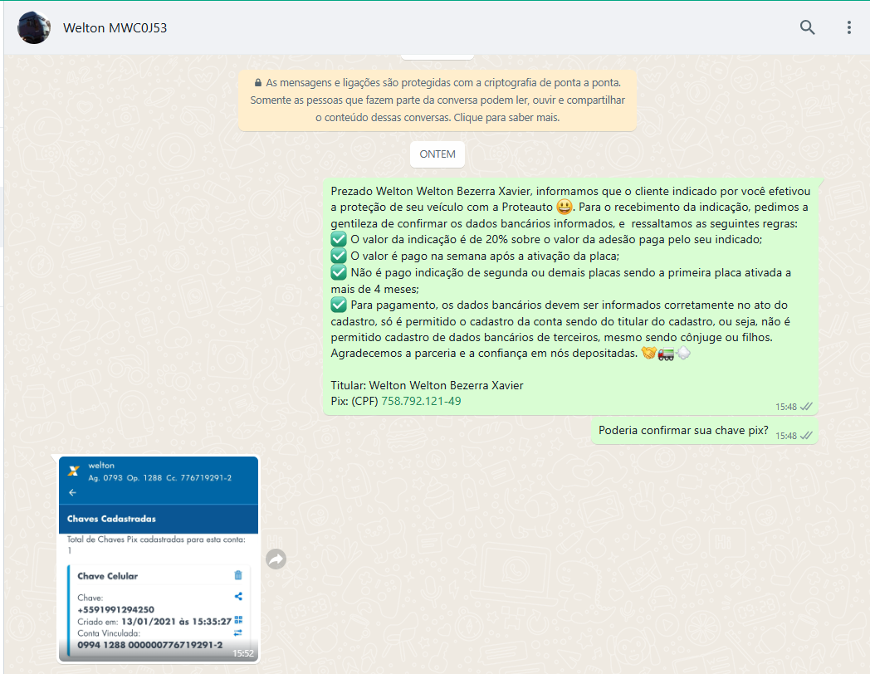Screen dimensions: 870x674
Task: Open contact info via Welton MWC0J53 name
Action: [115, 28]
